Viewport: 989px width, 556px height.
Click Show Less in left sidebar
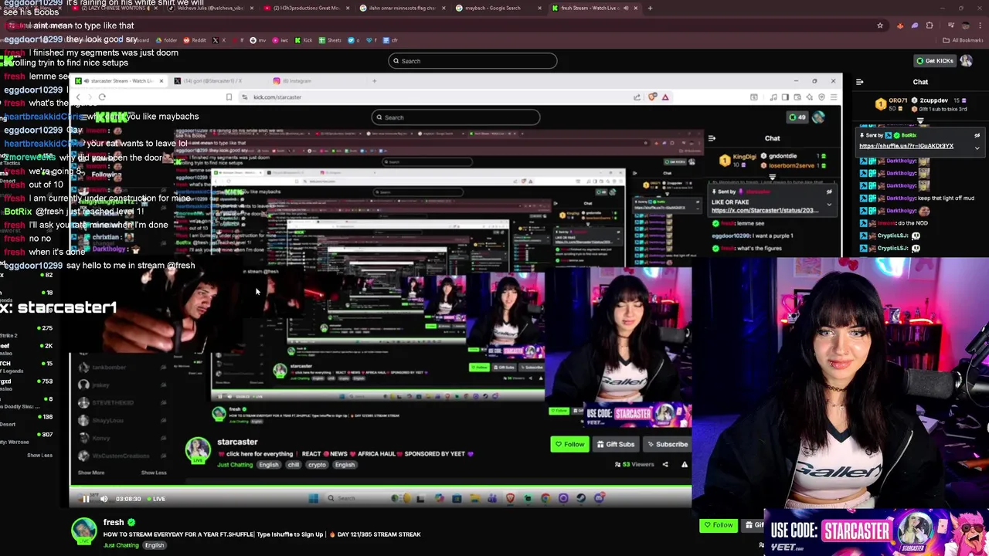coord(39,456)
